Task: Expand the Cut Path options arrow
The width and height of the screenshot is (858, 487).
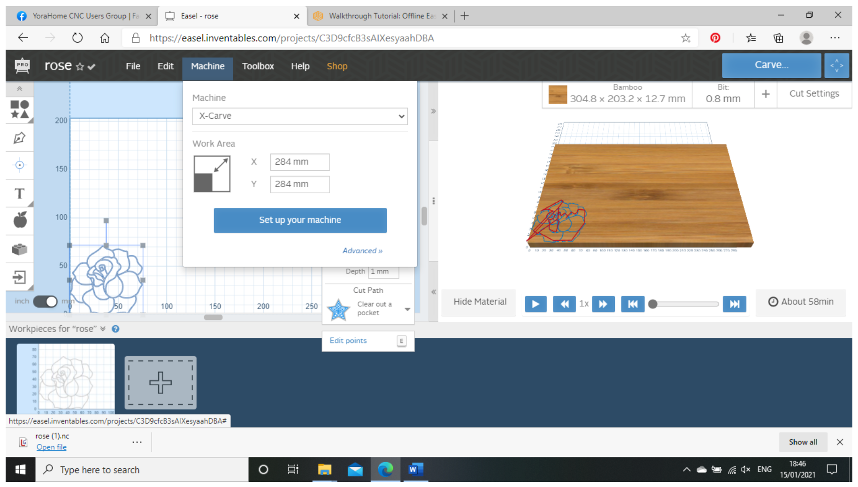Action: click(407, 309)
